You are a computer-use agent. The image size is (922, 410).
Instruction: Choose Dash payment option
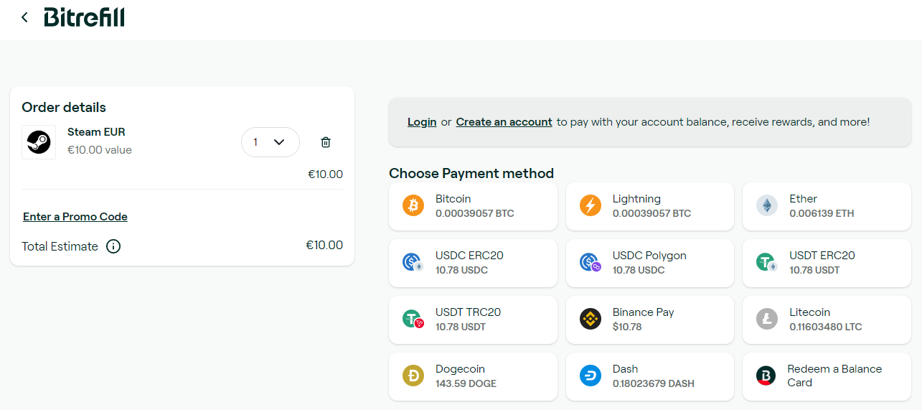pyautogui.click(x=650, y=376)
